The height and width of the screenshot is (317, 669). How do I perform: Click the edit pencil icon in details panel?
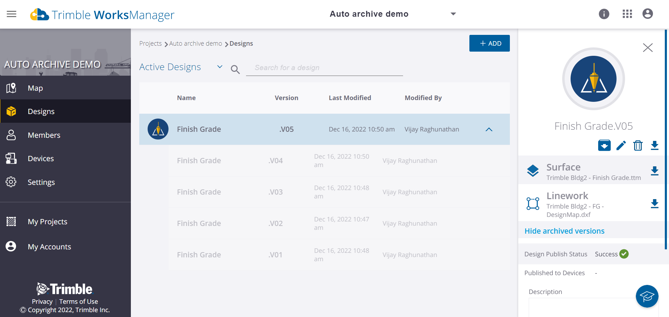point(621,145)
